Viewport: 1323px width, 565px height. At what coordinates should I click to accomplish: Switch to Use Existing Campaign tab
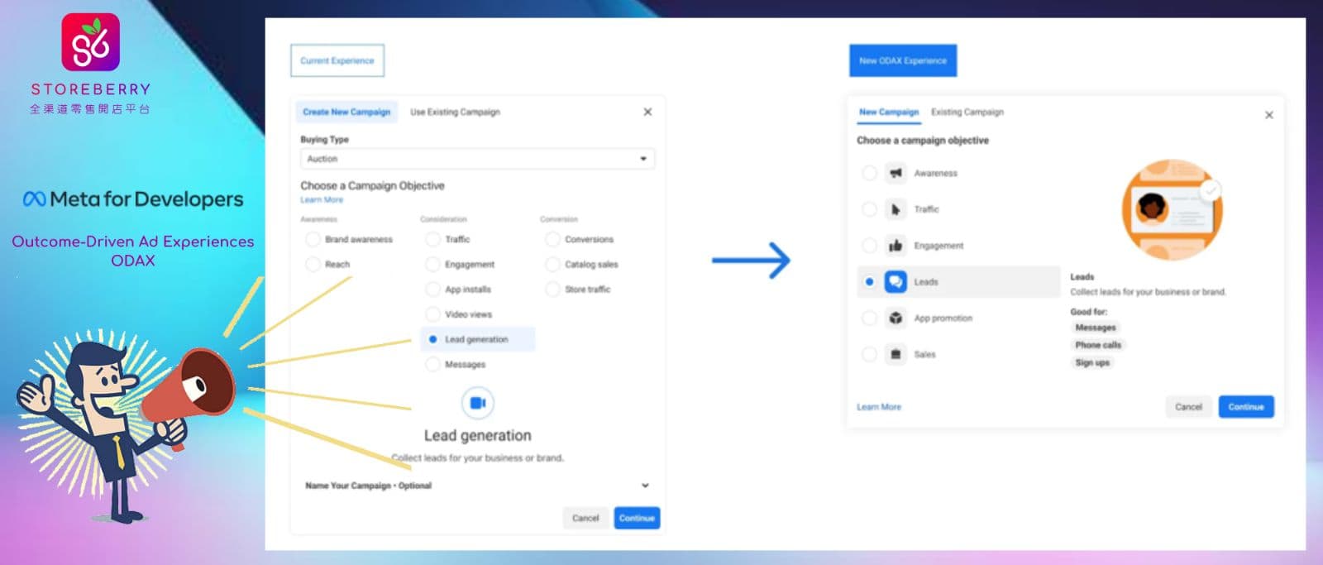[455, 112]
